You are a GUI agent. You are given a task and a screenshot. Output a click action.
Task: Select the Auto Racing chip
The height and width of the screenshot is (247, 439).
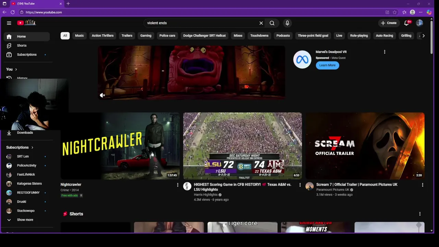click(x=384, y=36)
